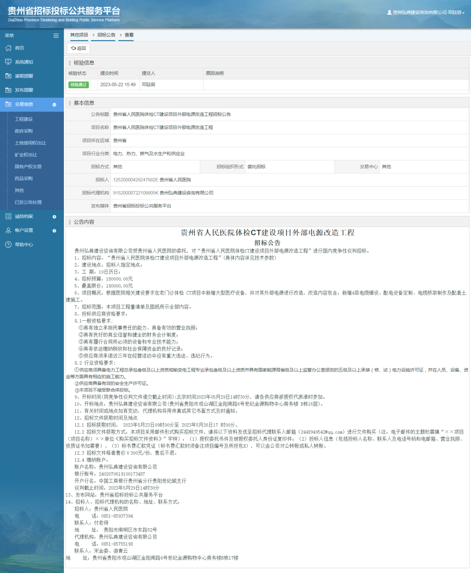Expand the 帐户设置 section arrow
Screen dimensions: 471x573
click(x=54, y=231)
